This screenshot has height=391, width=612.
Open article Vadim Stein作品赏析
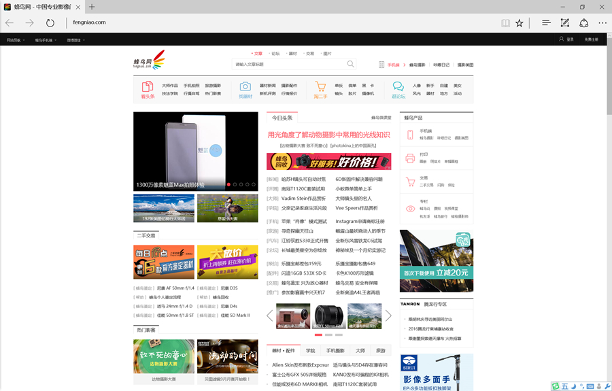pyautogui.click(x=303, y=199)
